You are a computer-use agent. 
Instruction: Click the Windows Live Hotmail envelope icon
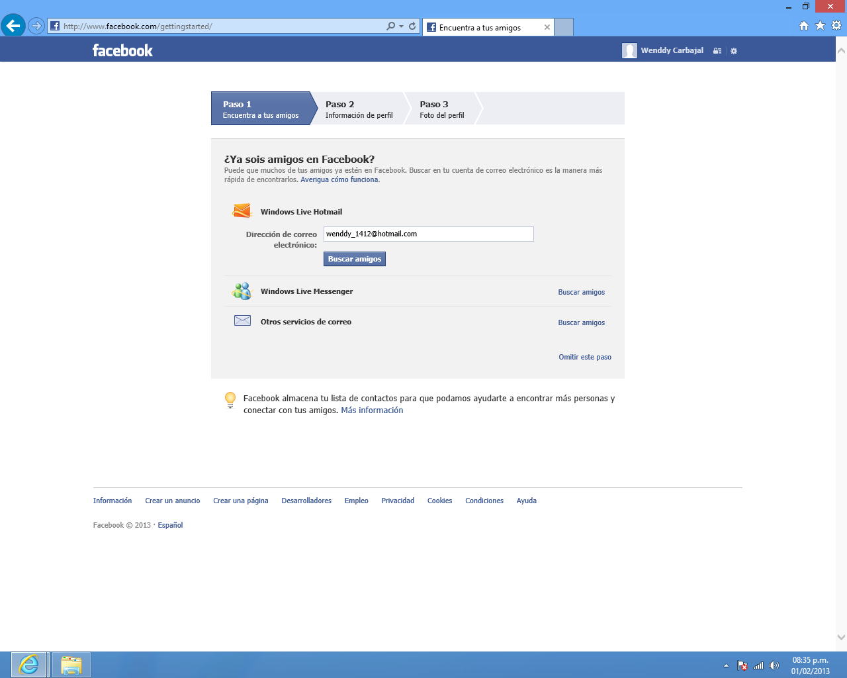(242, 211)
